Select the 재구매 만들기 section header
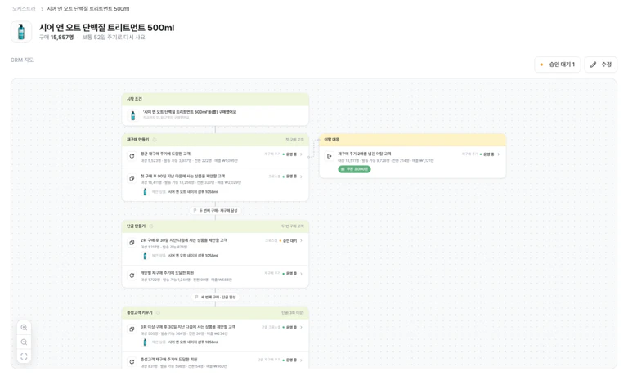Image resolution: width=628 pixels, height=376 pixels. (x=215, y=140)
